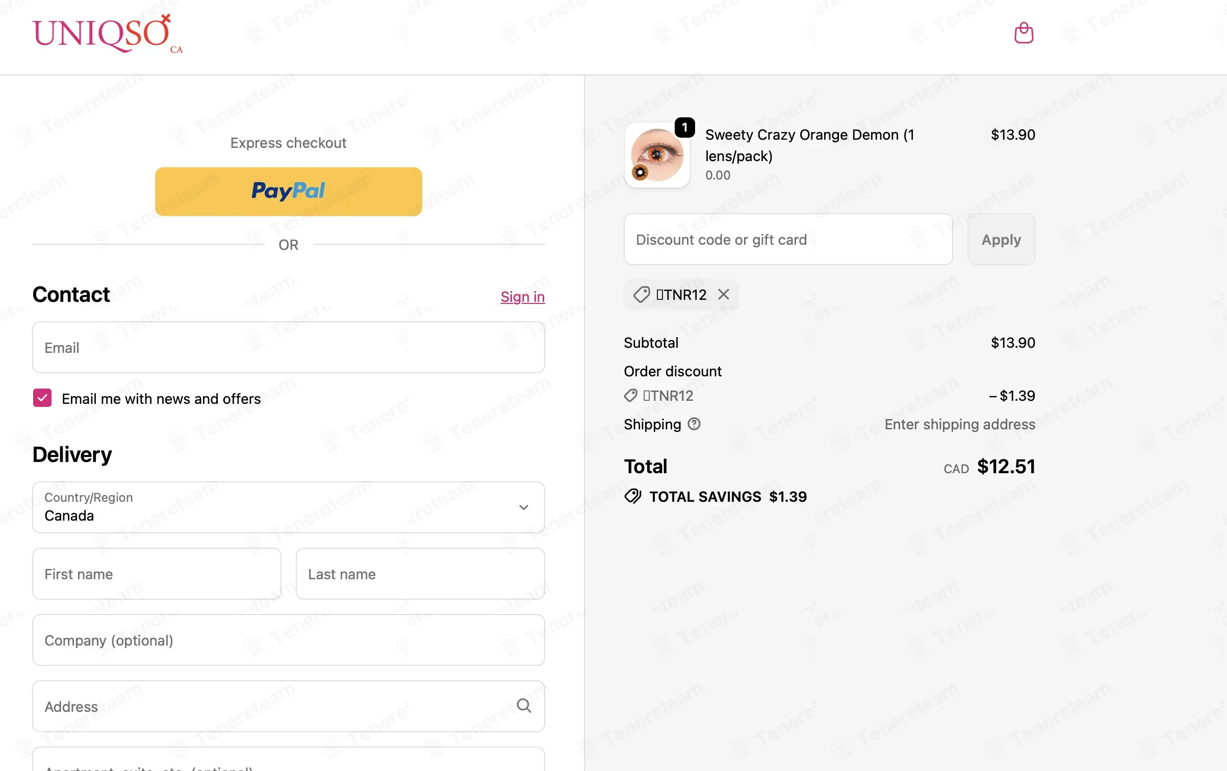This screenshot has width=1227, height=771.
Task: Remove the TNR12 discount code
Action: 723,294
